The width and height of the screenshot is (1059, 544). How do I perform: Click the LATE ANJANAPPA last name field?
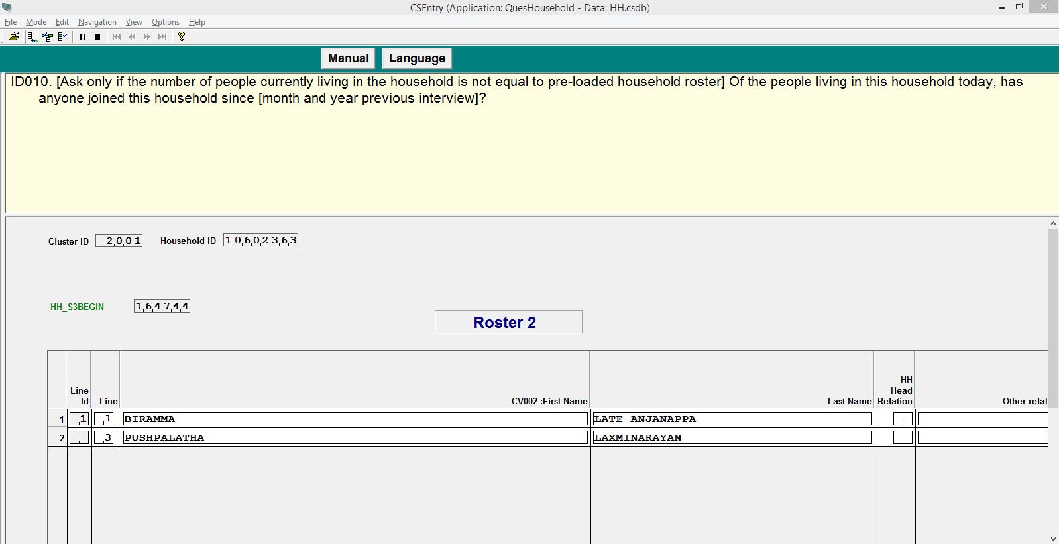pyautogui.click(x=732, y=419)
